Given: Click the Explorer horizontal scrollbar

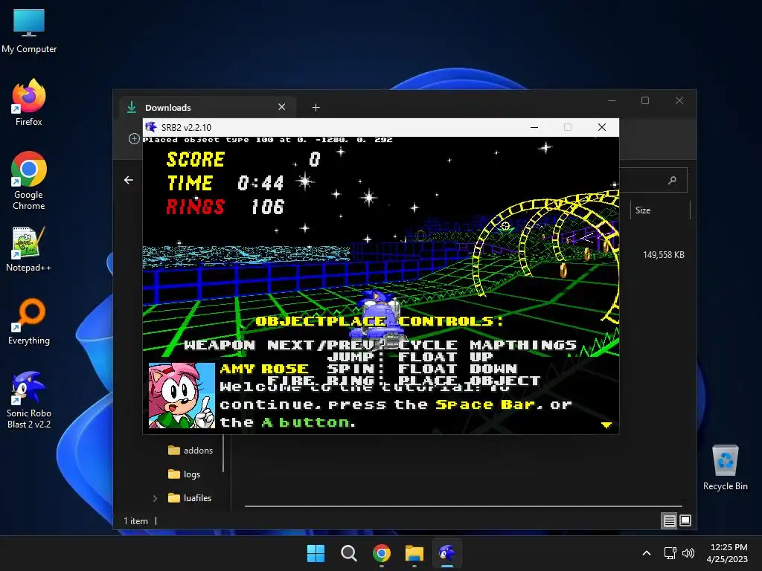Looking at the screenshot, I should click(463, 506).
